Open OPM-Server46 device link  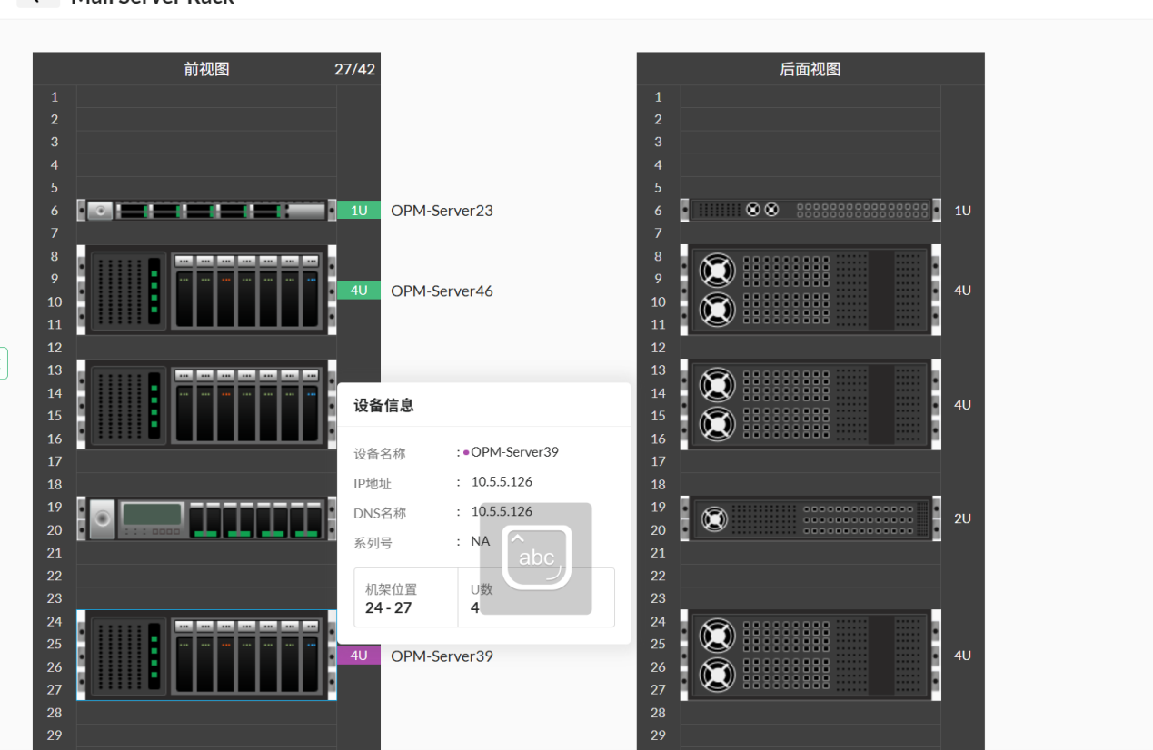[x=442, y=291]
